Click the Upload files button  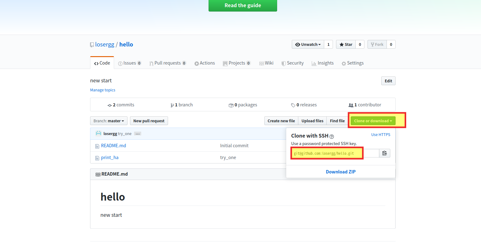(x=312, y=121)
